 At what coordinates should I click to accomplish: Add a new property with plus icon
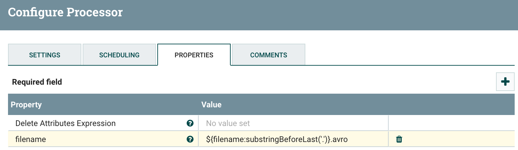pos(505,82)
